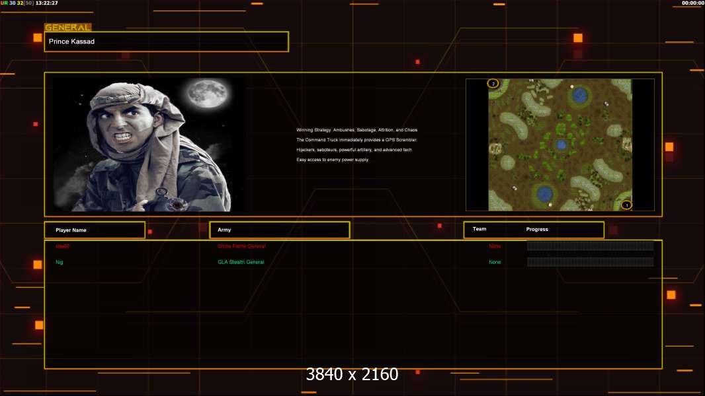The width and height of the screenshot is (705, 396).
Task: Click the red None team value
Action: tap(495, 246)
